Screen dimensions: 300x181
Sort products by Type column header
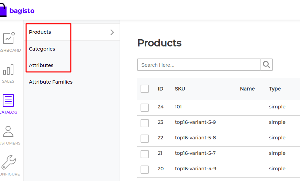point(275,89)
